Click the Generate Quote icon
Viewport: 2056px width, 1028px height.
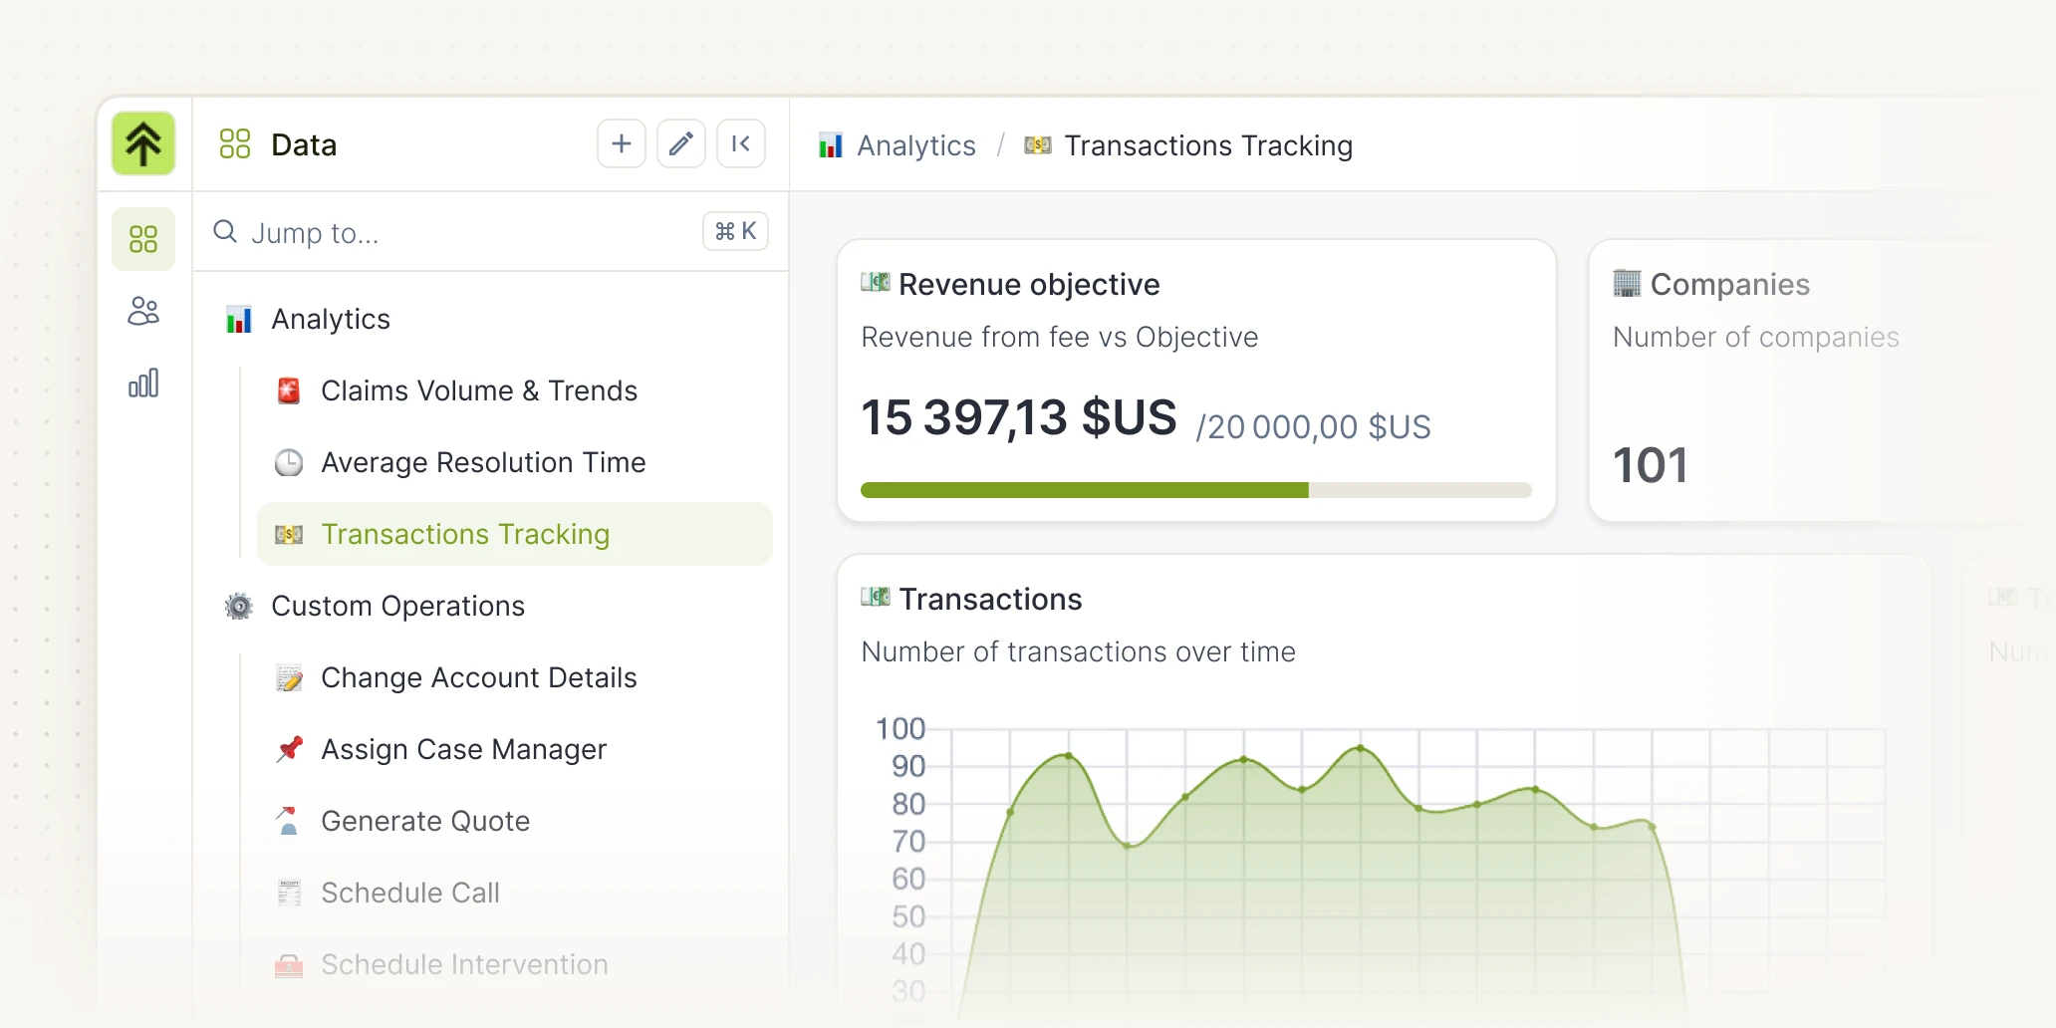click(289, 821)
